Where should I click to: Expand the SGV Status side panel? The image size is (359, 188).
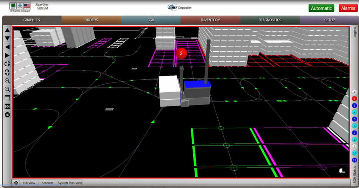(x=354, y=175)
